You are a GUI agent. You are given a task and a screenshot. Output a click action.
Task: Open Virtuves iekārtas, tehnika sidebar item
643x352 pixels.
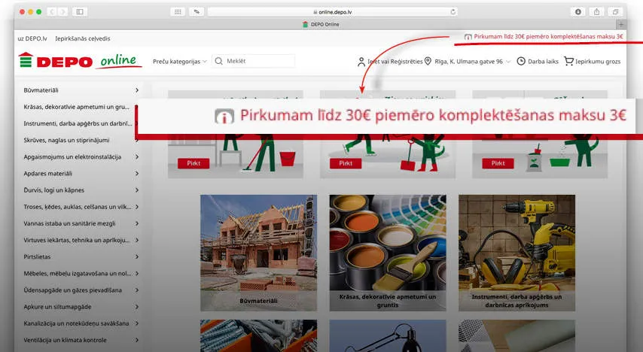point(76,240)
